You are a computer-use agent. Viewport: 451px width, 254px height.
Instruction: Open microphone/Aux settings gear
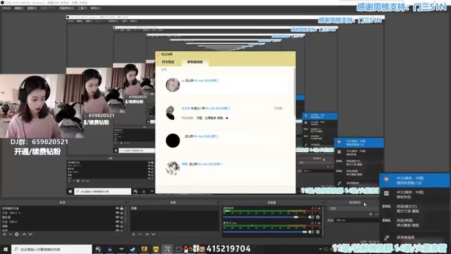point(318,232)
